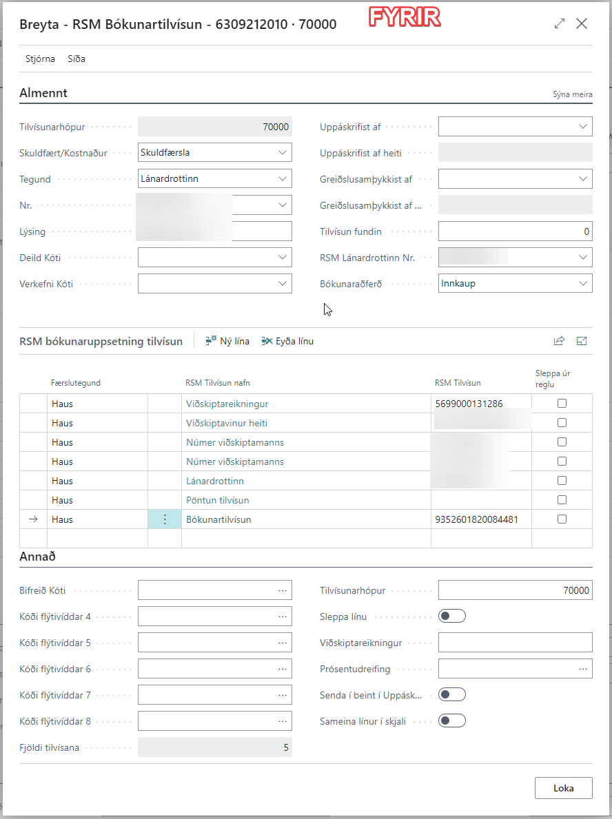The image size is (612, 819).
Task: Click the Viðskiptareikningur input field under Annað
Action: tap(515, 643)
